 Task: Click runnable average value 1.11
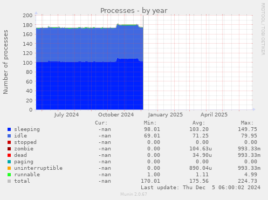point(202,175)
